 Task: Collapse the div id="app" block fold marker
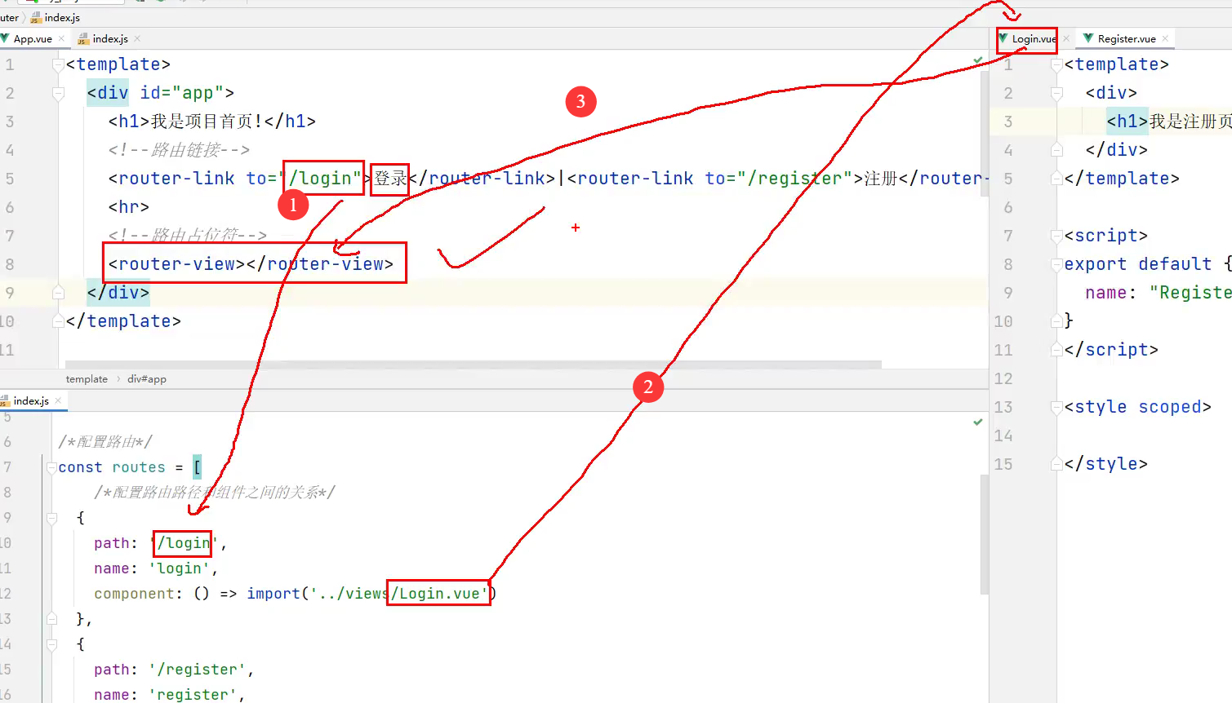coord(58,93)
